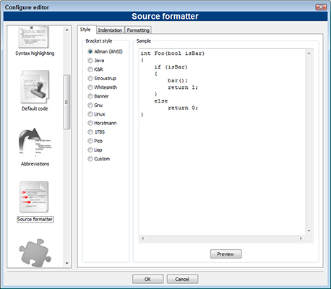Pick the Lisp bracket style

95,150
